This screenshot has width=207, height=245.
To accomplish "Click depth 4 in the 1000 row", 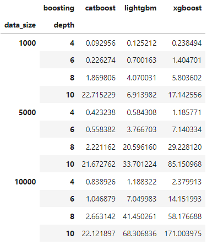I will [x=72, y=43].
